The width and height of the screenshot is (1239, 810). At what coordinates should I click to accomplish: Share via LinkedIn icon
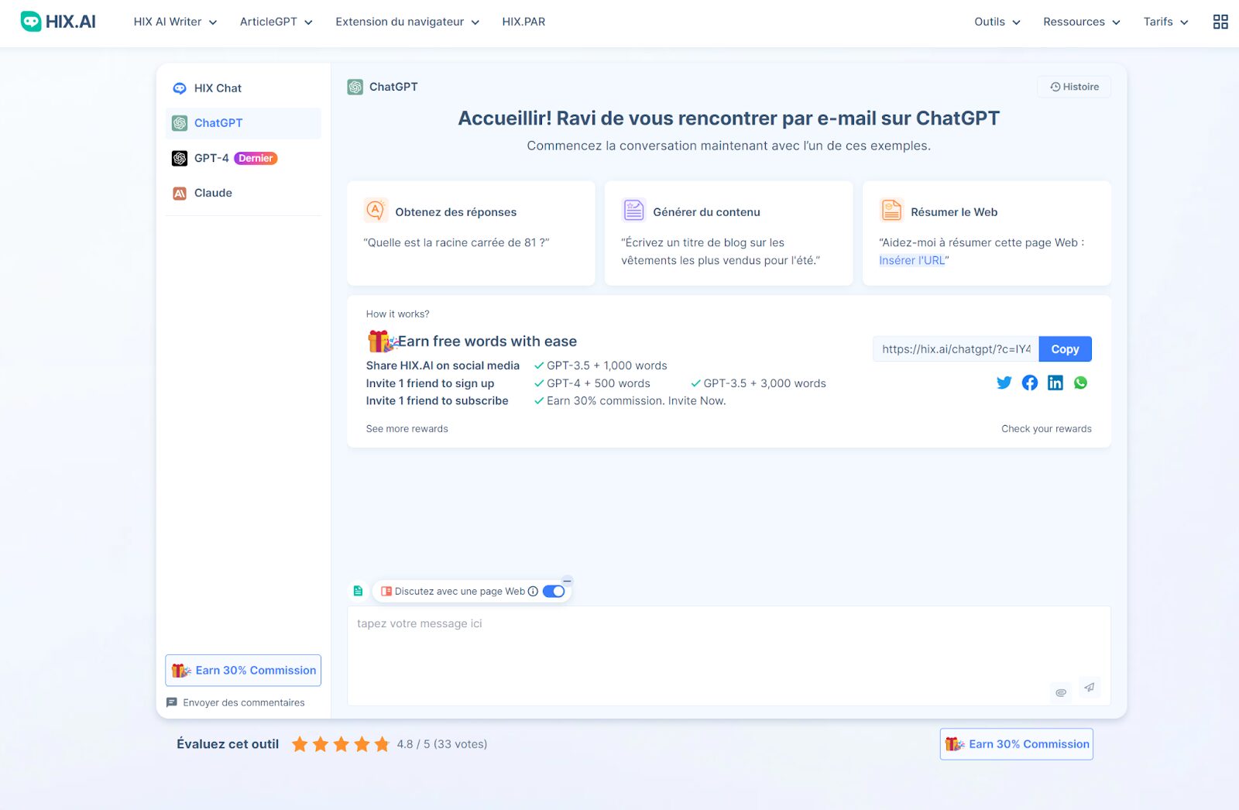coord(1055,383)
